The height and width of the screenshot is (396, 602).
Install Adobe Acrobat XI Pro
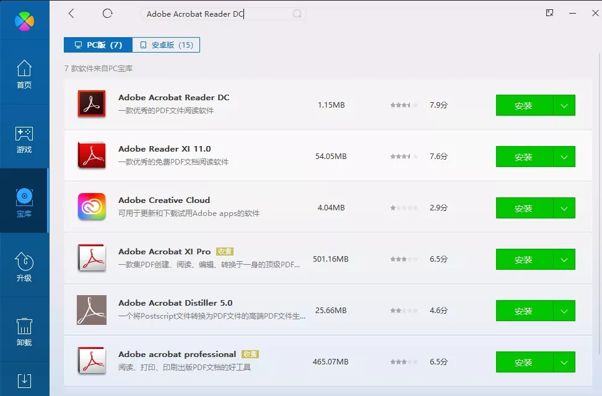pyautogui.click(x=523, y=259)
